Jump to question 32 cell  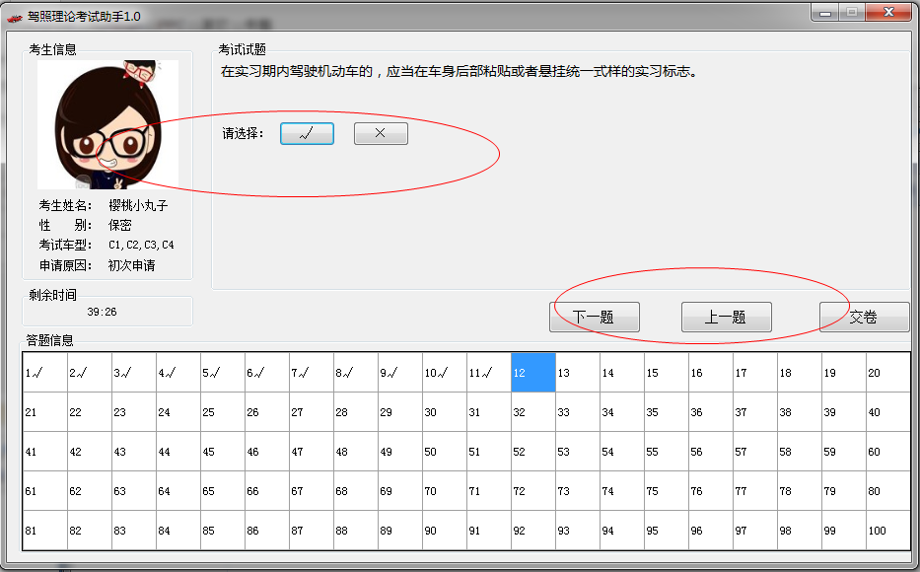533,412
